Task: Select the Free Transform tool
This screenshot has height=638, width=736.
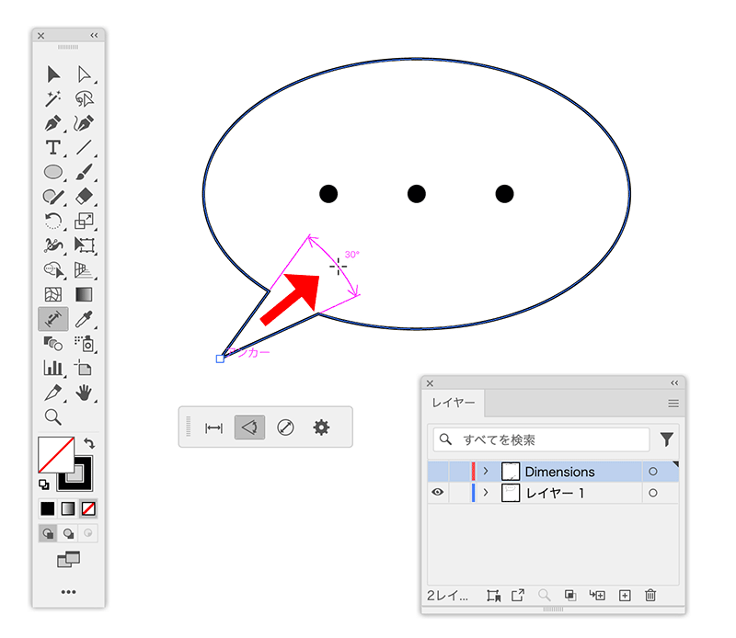Action: tap(84, 245)
